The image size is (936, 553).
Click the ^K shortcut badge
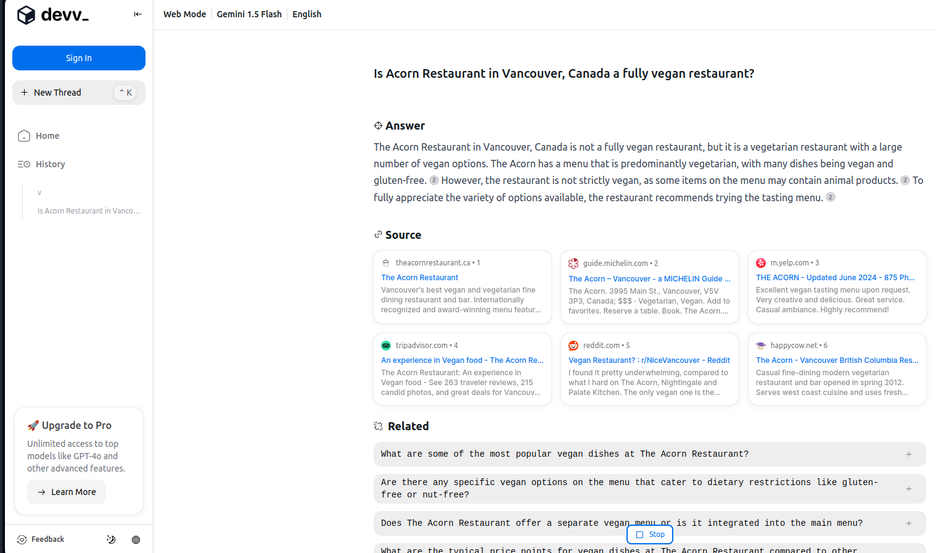click(x=125, y=93)
